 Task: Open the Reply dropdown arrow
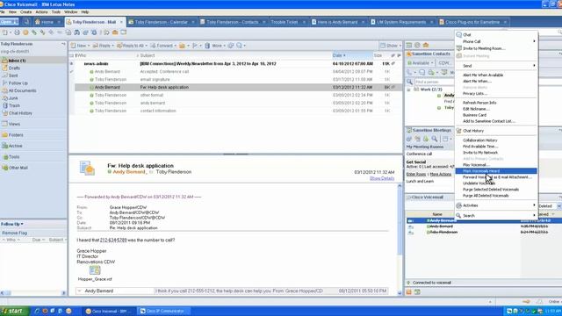tap(112, 46)
